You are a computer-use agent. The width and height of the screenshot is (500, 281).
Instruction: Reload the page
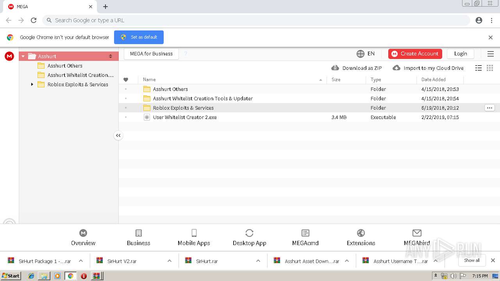pos(34,20)
